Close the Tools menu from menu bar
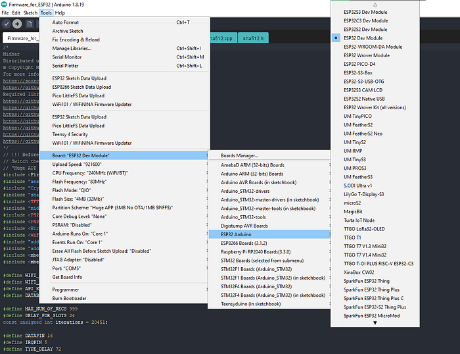The image size is (460, 354). tap(46, 13)
